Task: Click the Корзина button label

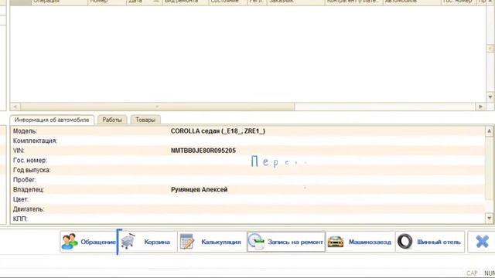Action: [x=157, y=242]
